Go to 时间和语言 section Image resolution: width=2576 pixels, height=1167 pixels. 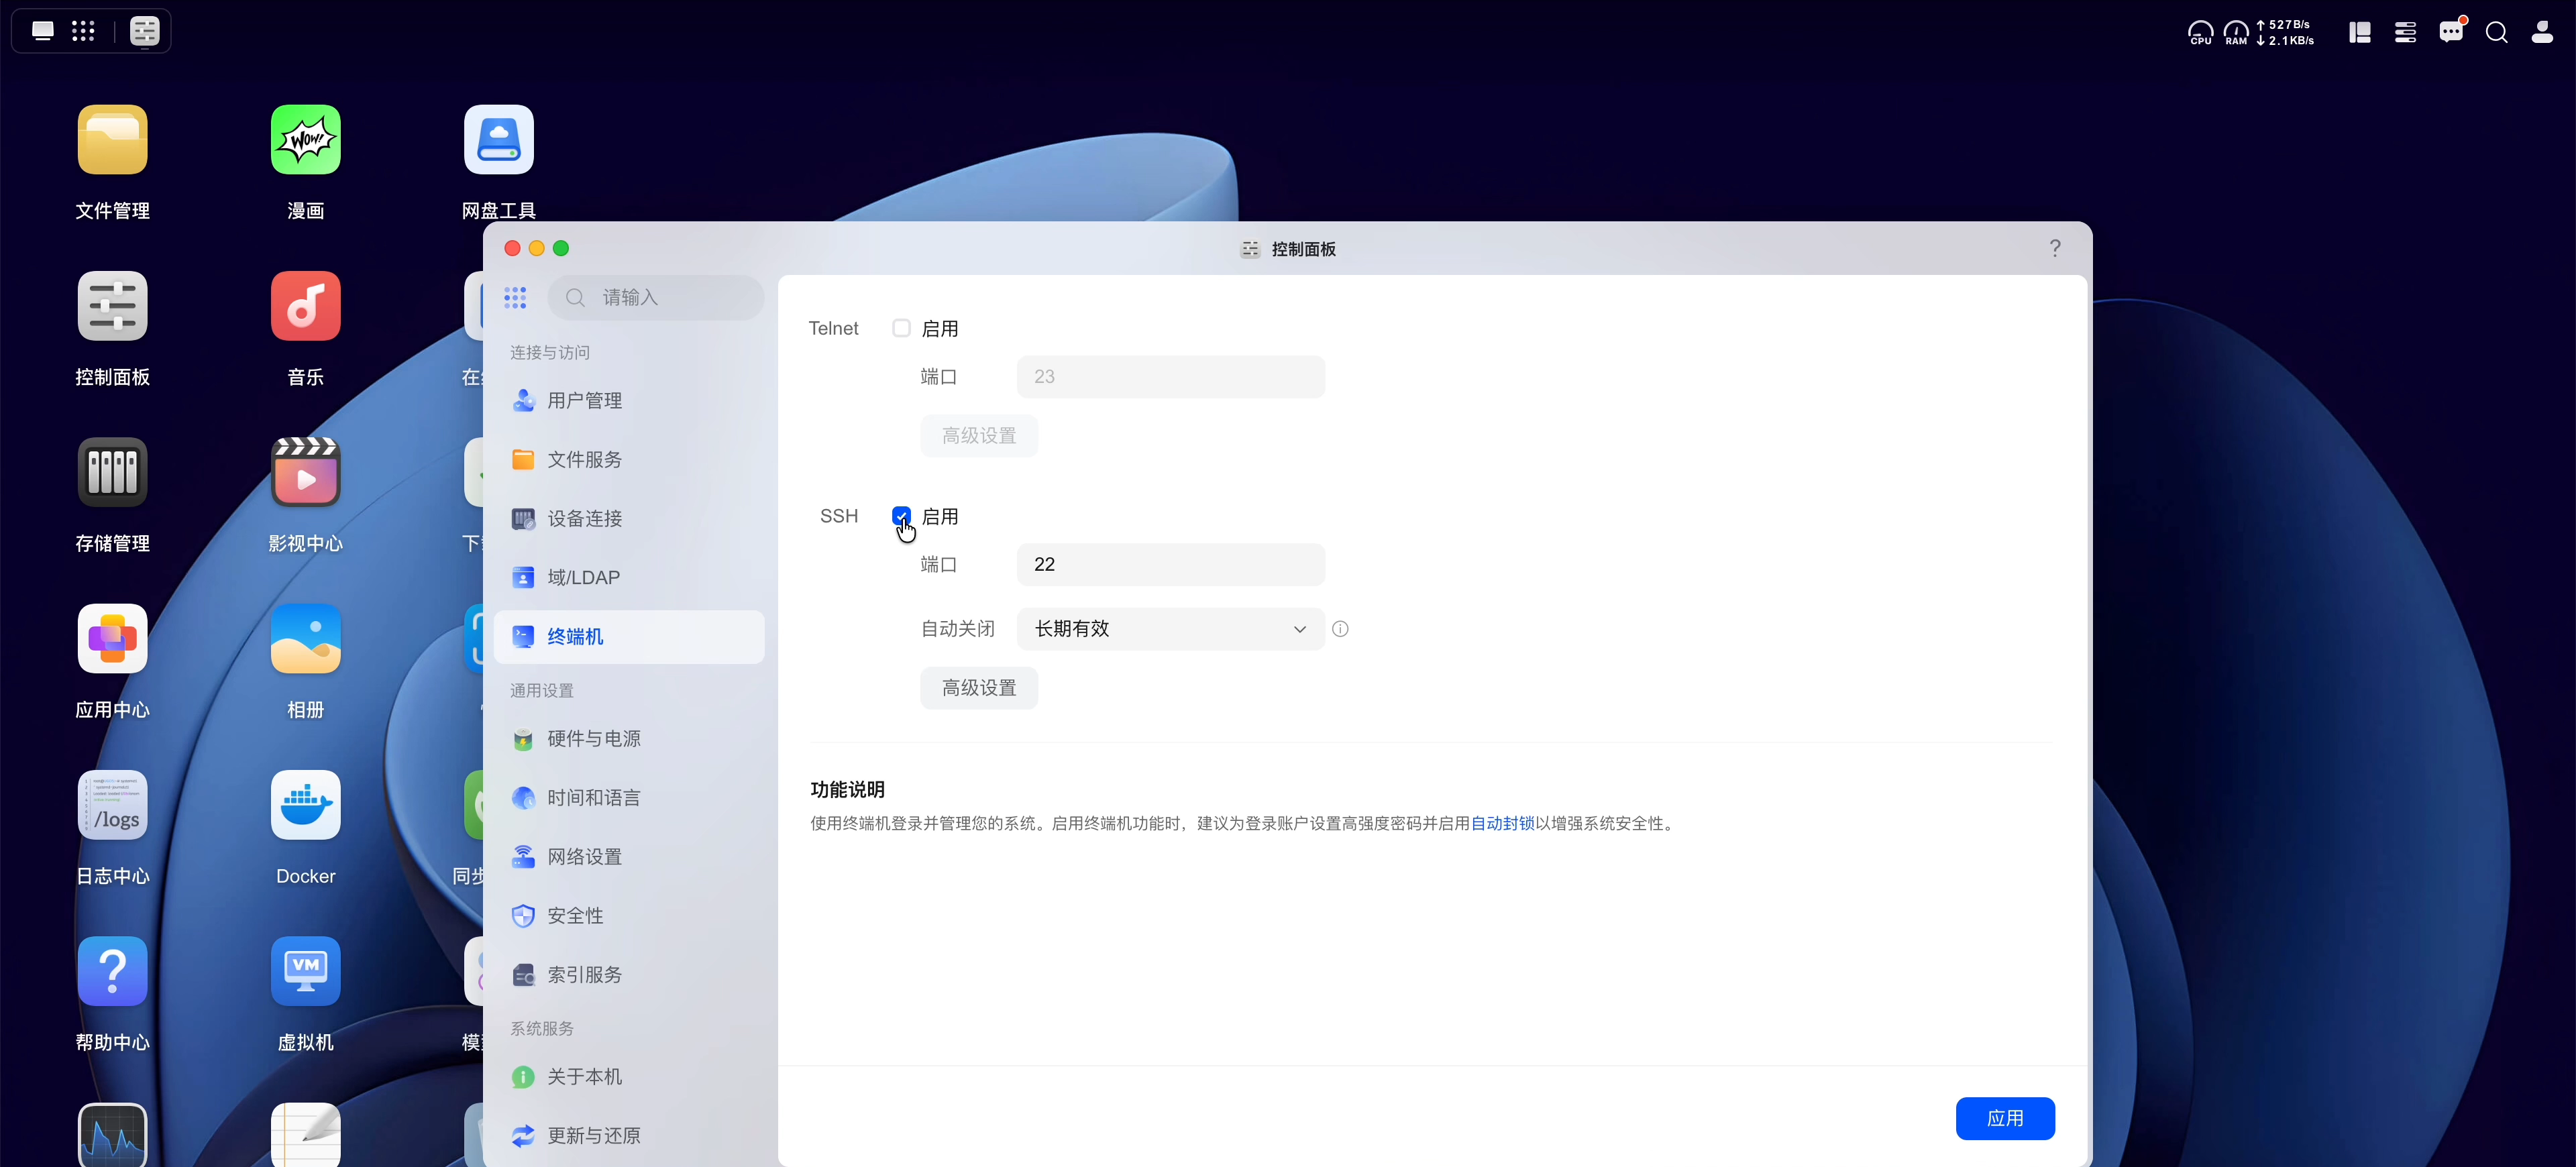tap(629, 798)
